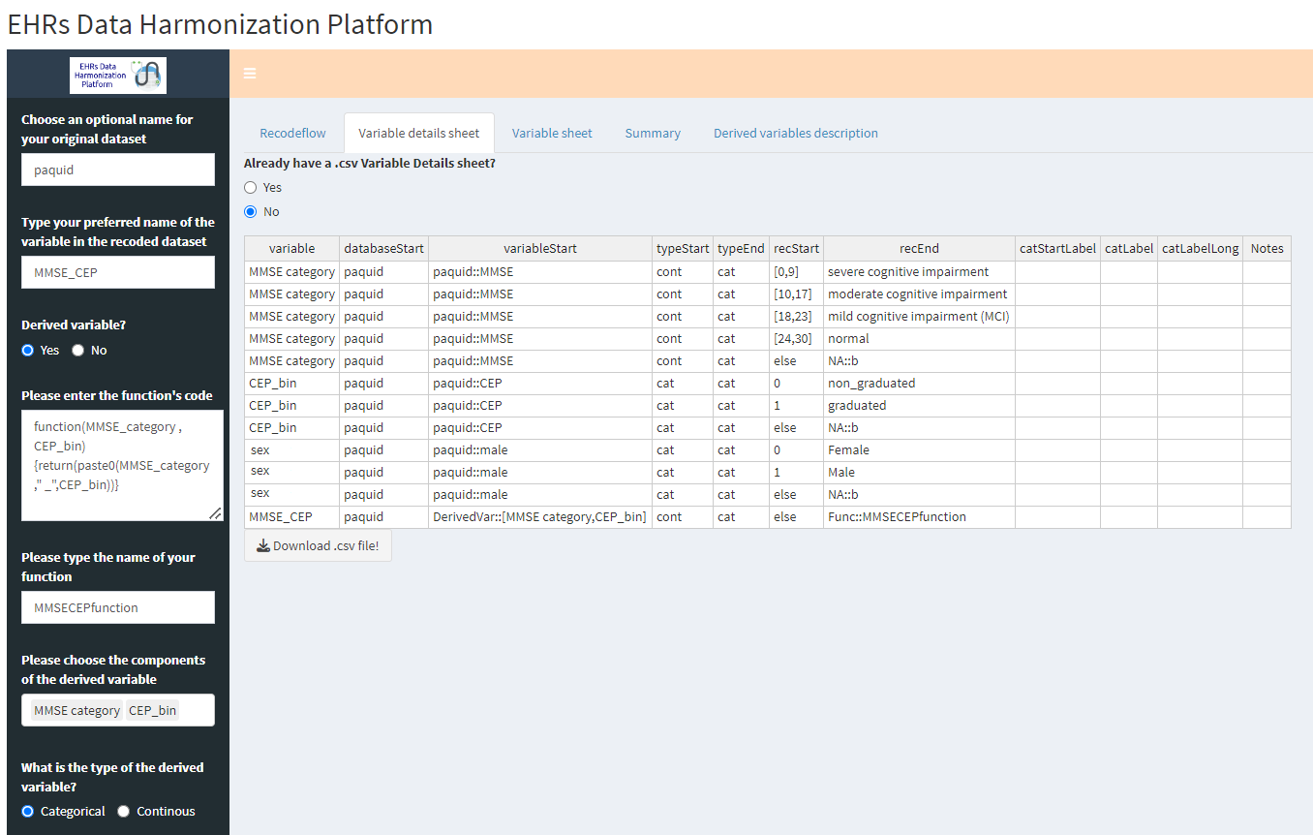Image resolution: width=1313 pixels, height=835 pixels.
Task: Choose Yes under Derived variable
Action: [x=28, y=351]
